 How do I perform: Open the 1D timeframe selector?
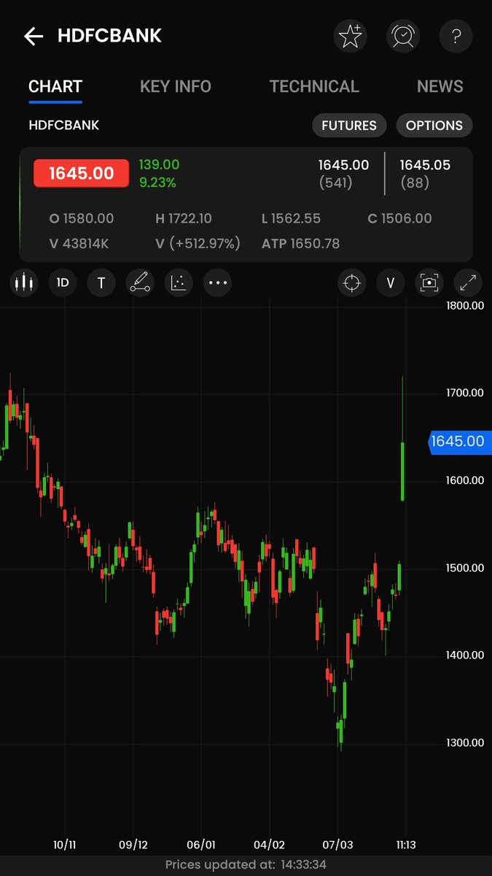pos(63,283)
